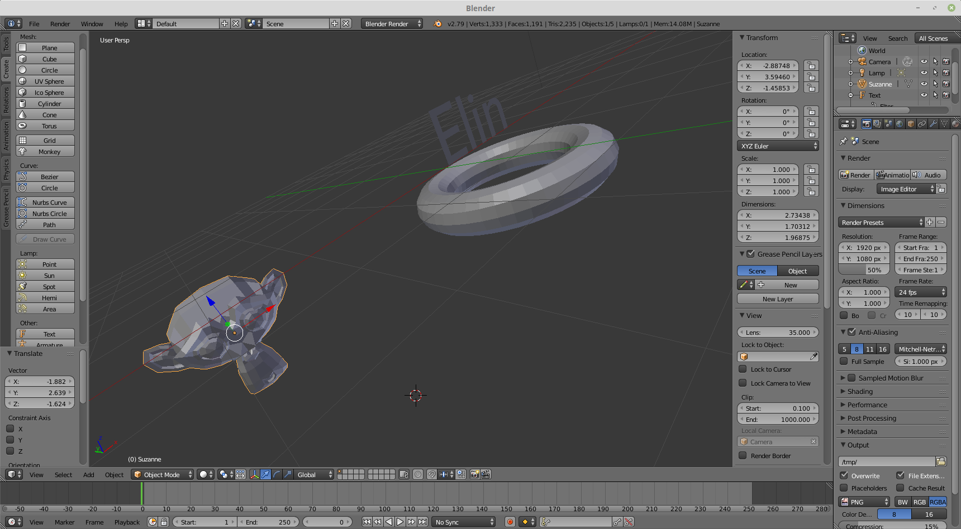Image resolution: width=961 pixels, height=529 pixels.
Task: Switch to the Physics tool shelf tab
Action: [6, 169]
